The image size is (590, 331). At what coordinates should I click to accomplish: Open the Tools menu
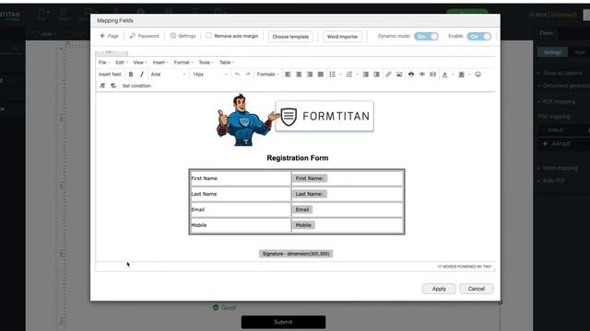tap(206, 63)
